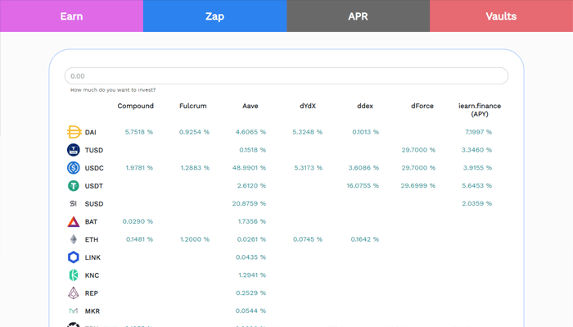
Task: Click the REP token icon
Action: pos(74,293)
